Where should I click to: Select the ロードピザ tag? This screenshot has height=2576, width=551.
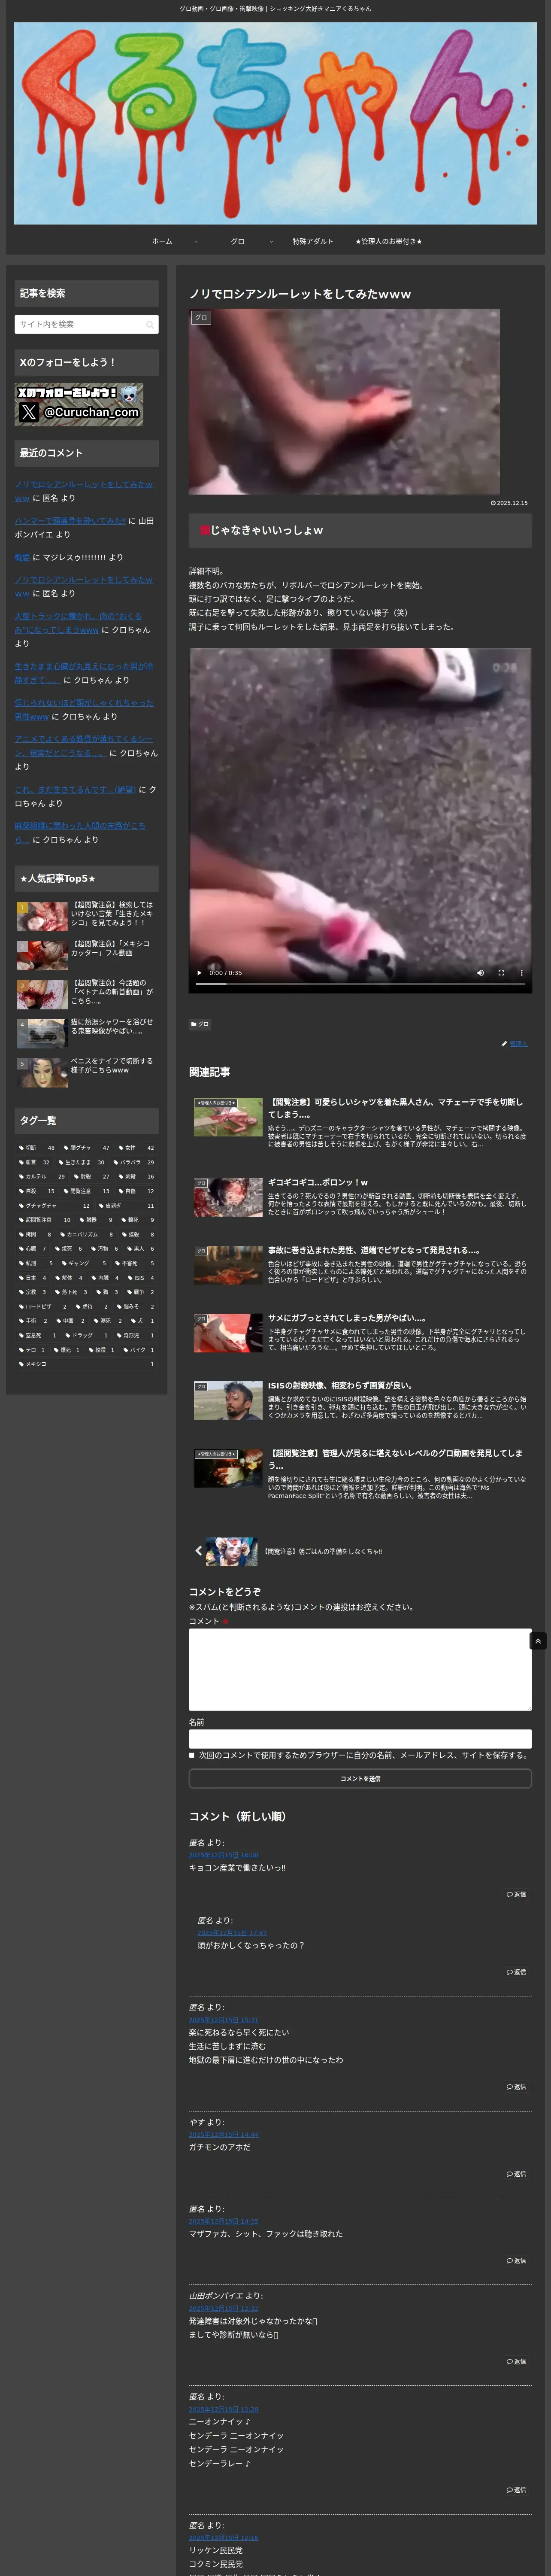point(42,1306)
